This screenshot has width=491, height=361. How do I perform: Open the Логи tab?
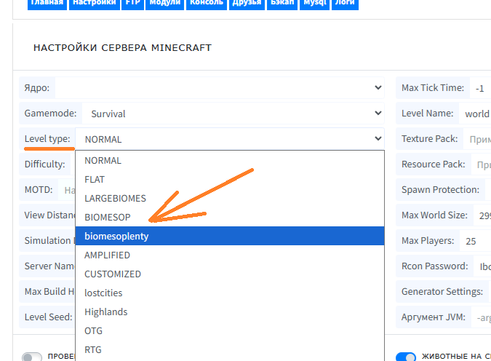[x=345, y=4]
